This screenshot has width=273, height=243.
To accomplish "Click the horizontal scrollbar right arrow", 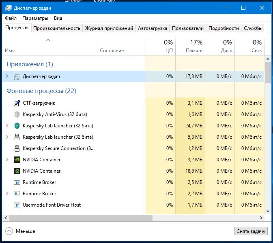I will (261, 218).
